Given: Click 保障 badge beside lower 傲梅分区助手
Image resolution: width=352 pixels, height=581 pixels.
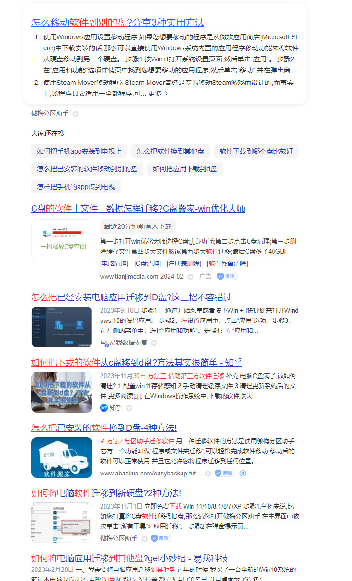Looking at the screenshot, I should click(x=161, y=539).
